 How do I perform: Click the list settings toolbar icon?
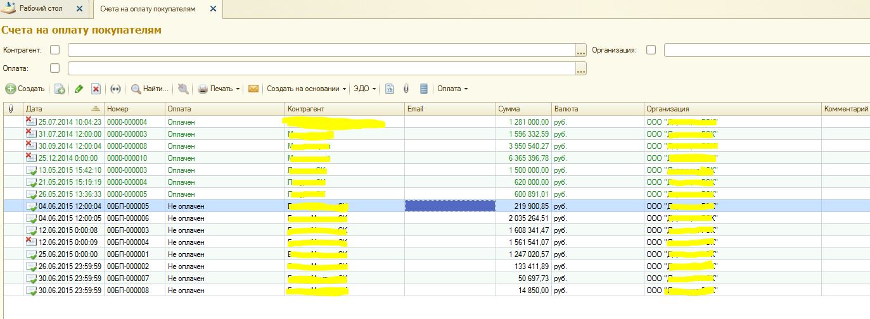click(x=424, y=89)
